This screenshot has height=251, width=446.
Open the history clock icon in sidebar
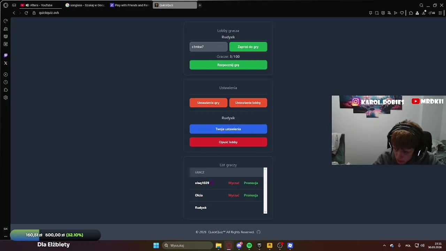(x=6, y=82)
